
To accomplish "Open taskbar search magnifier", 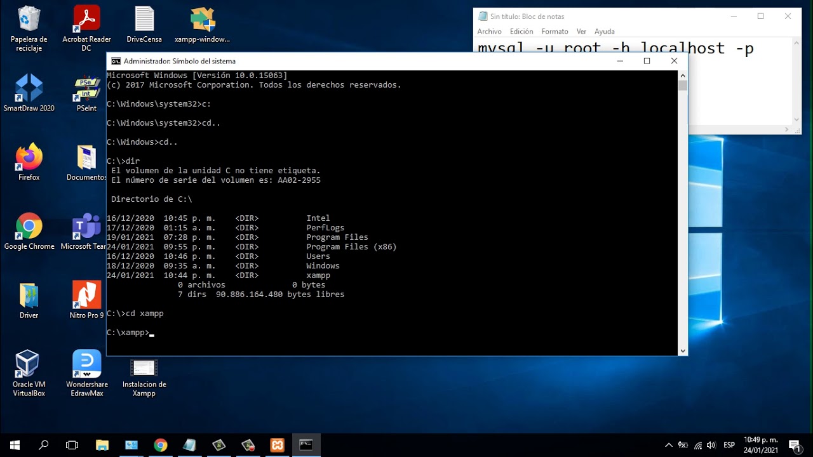I will click(x=44, y=445).
